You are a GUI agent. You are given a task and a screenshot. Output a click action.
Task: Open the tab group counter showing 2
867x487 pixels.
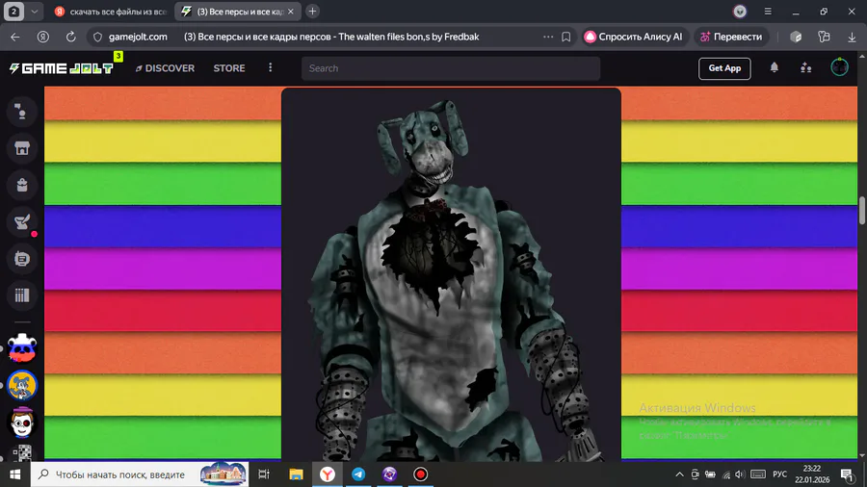[13, 11]
